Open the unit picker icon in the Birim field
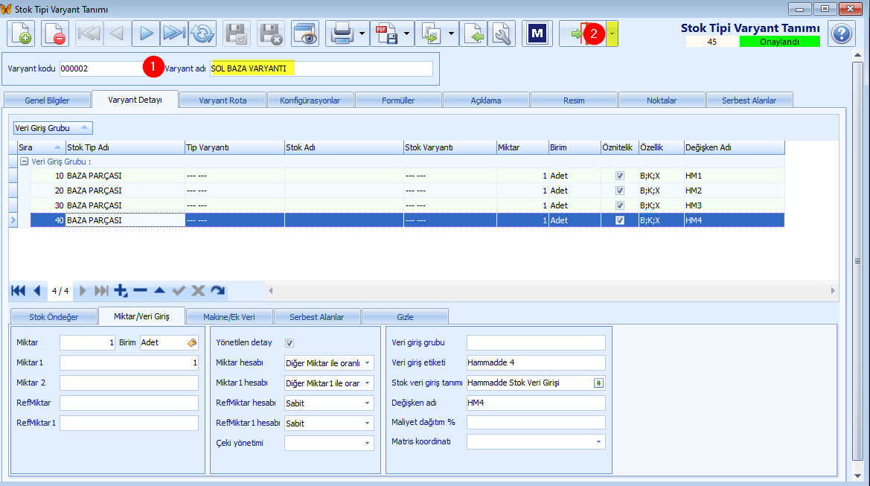Screen dimensions: 870x486 (192, 343)
